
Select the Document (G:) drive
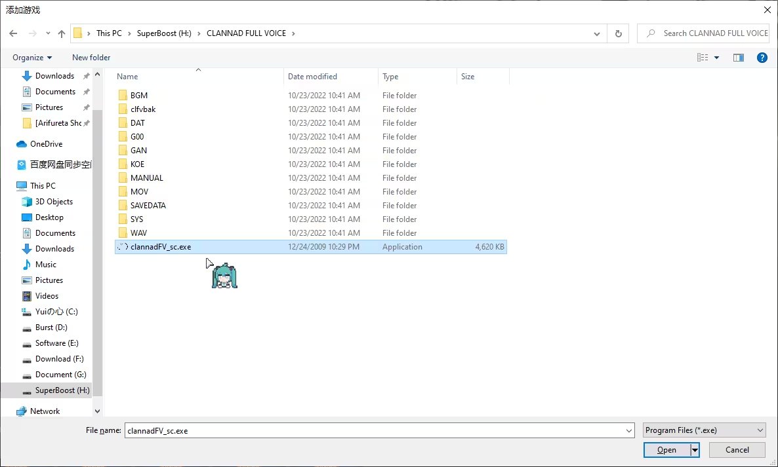(x=60, y=375)
